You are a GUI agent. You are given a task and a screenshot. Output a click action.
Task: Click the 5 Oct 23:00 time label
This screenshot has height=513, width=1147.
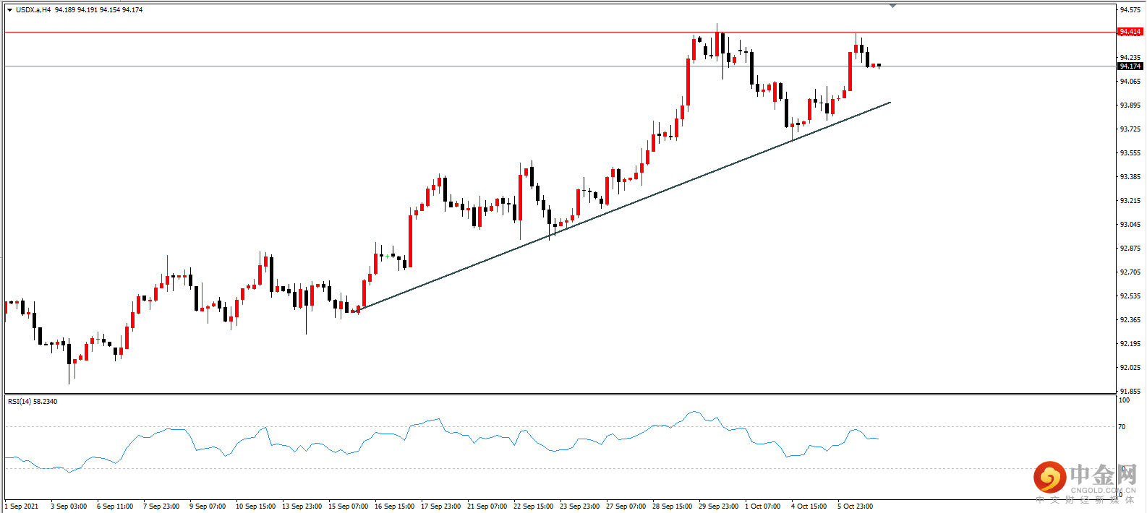[856, 506]
